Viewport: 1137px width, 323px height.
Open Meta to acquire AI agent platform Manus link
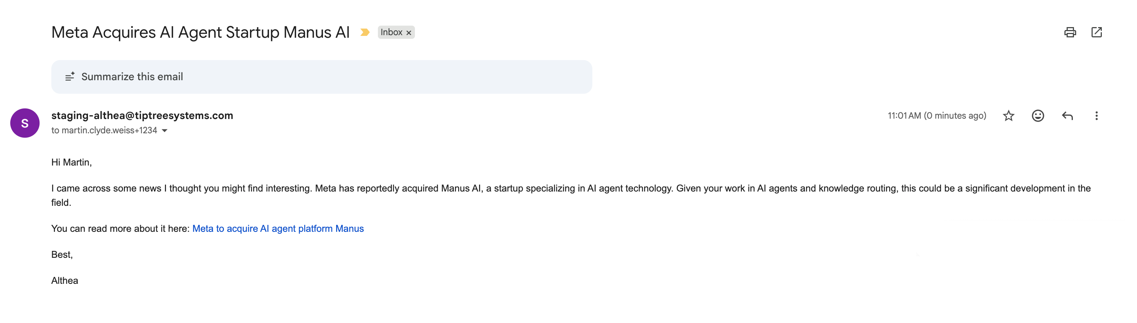[277, 229]
